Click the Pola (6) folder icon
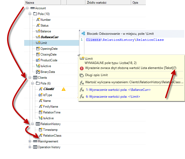The width and height of the screenshot is (185, 159). [38, 83]
